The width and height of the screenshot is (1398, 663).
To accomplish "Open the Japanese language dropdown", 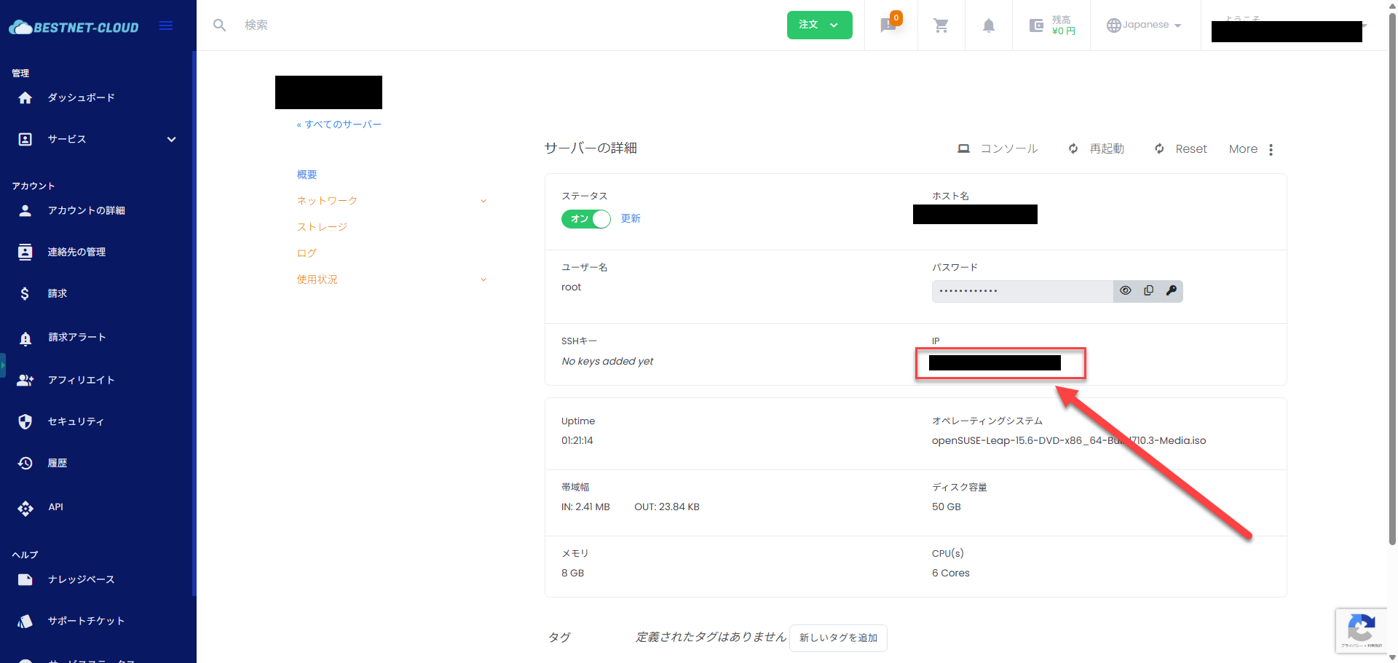I will [1144, 25].
